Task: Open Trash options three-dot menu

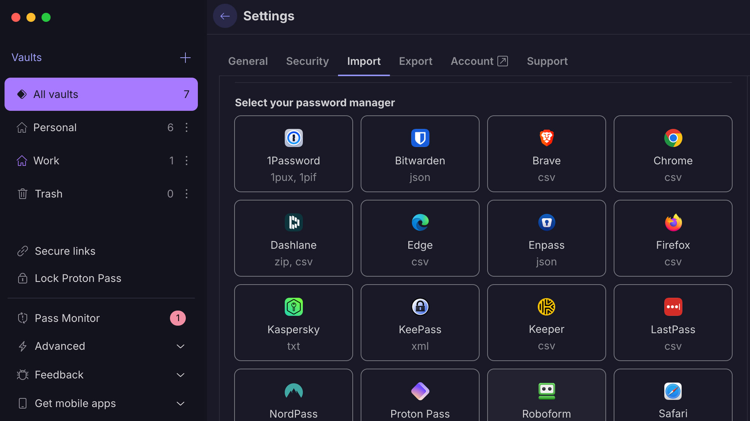Action: tap(186, 194)
